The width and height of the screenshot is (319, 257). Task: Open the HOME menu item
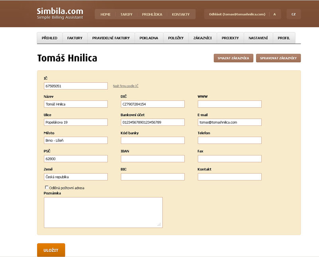tap(106, 14)
